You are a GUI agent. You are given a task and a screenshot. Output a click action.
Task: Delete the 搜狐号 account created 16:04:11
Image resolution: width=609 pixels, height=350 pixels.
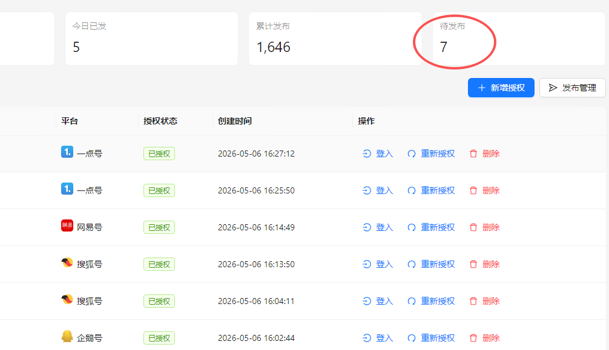tap(484, 301)
